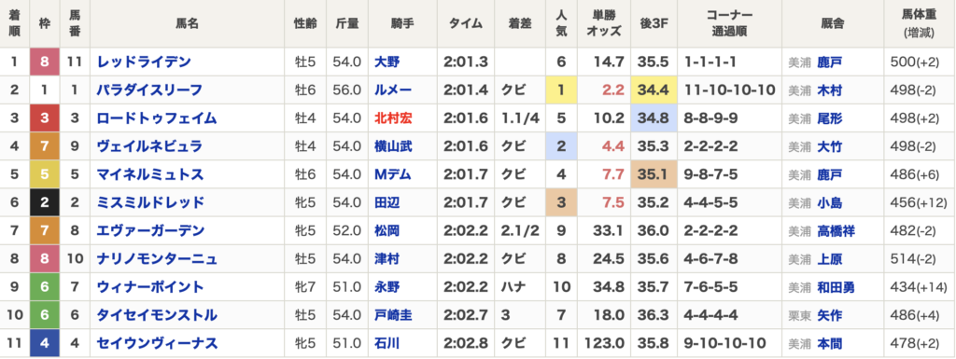Screen dimensions: 956x359
Task: Open jockey 戸崎圭 link
Action: [393, 316]
